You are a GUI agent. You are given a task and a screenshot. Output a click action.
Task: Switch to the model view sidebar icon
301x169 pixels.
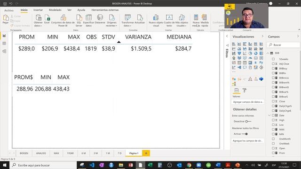[x=4, y=51]
